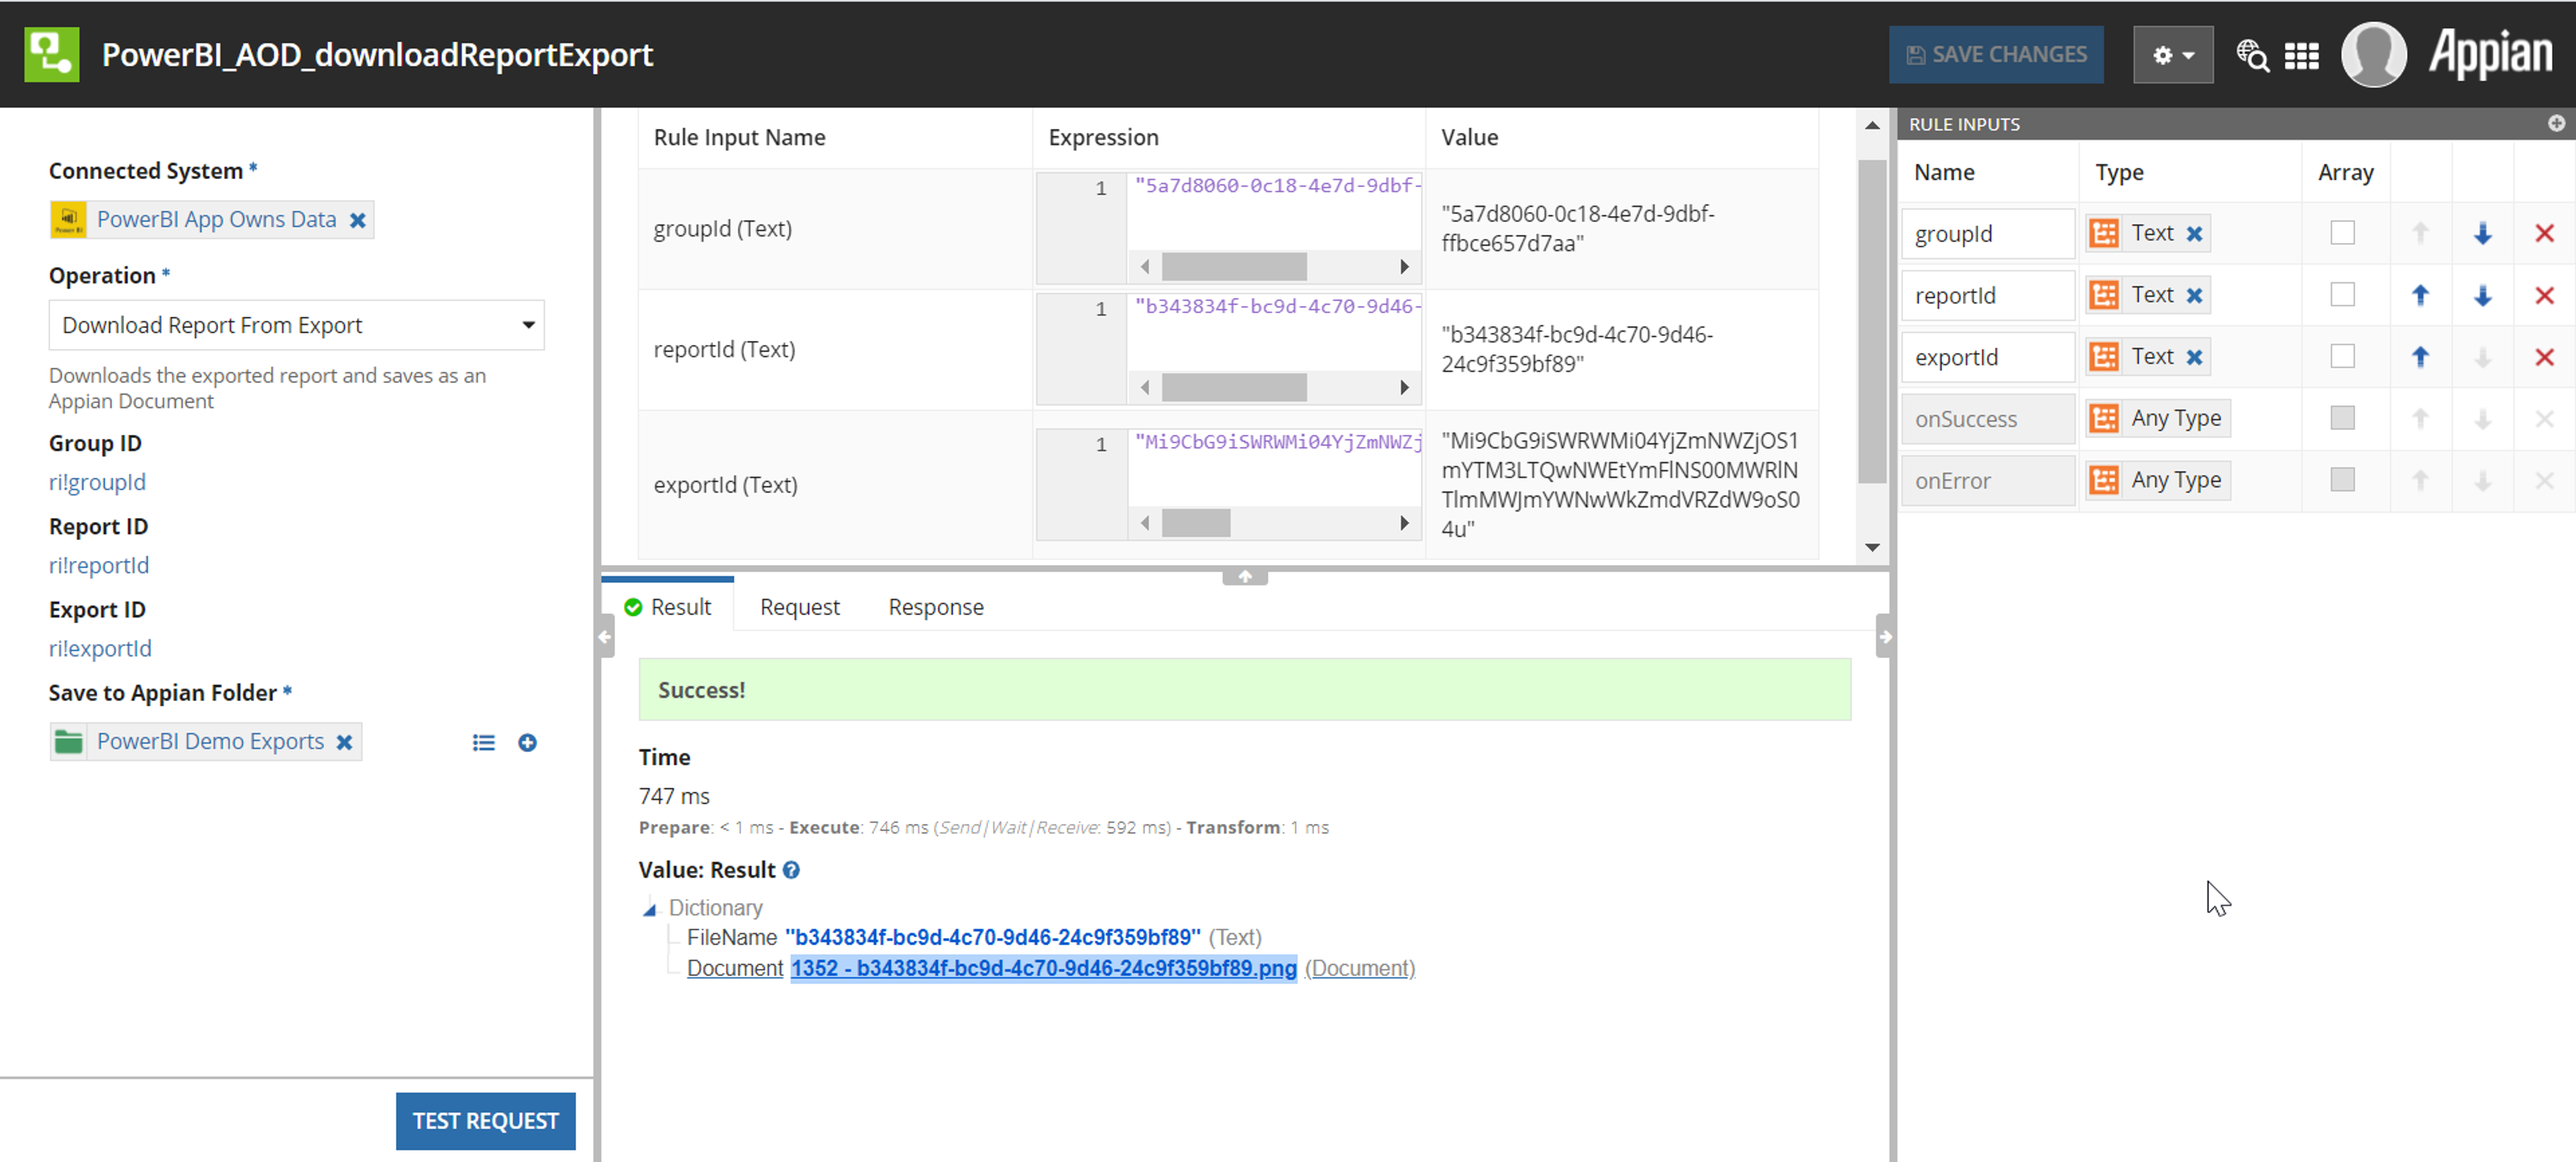Open the user profile avatar
This screenshot has height=1162, width=2576.
point(2373,55)
